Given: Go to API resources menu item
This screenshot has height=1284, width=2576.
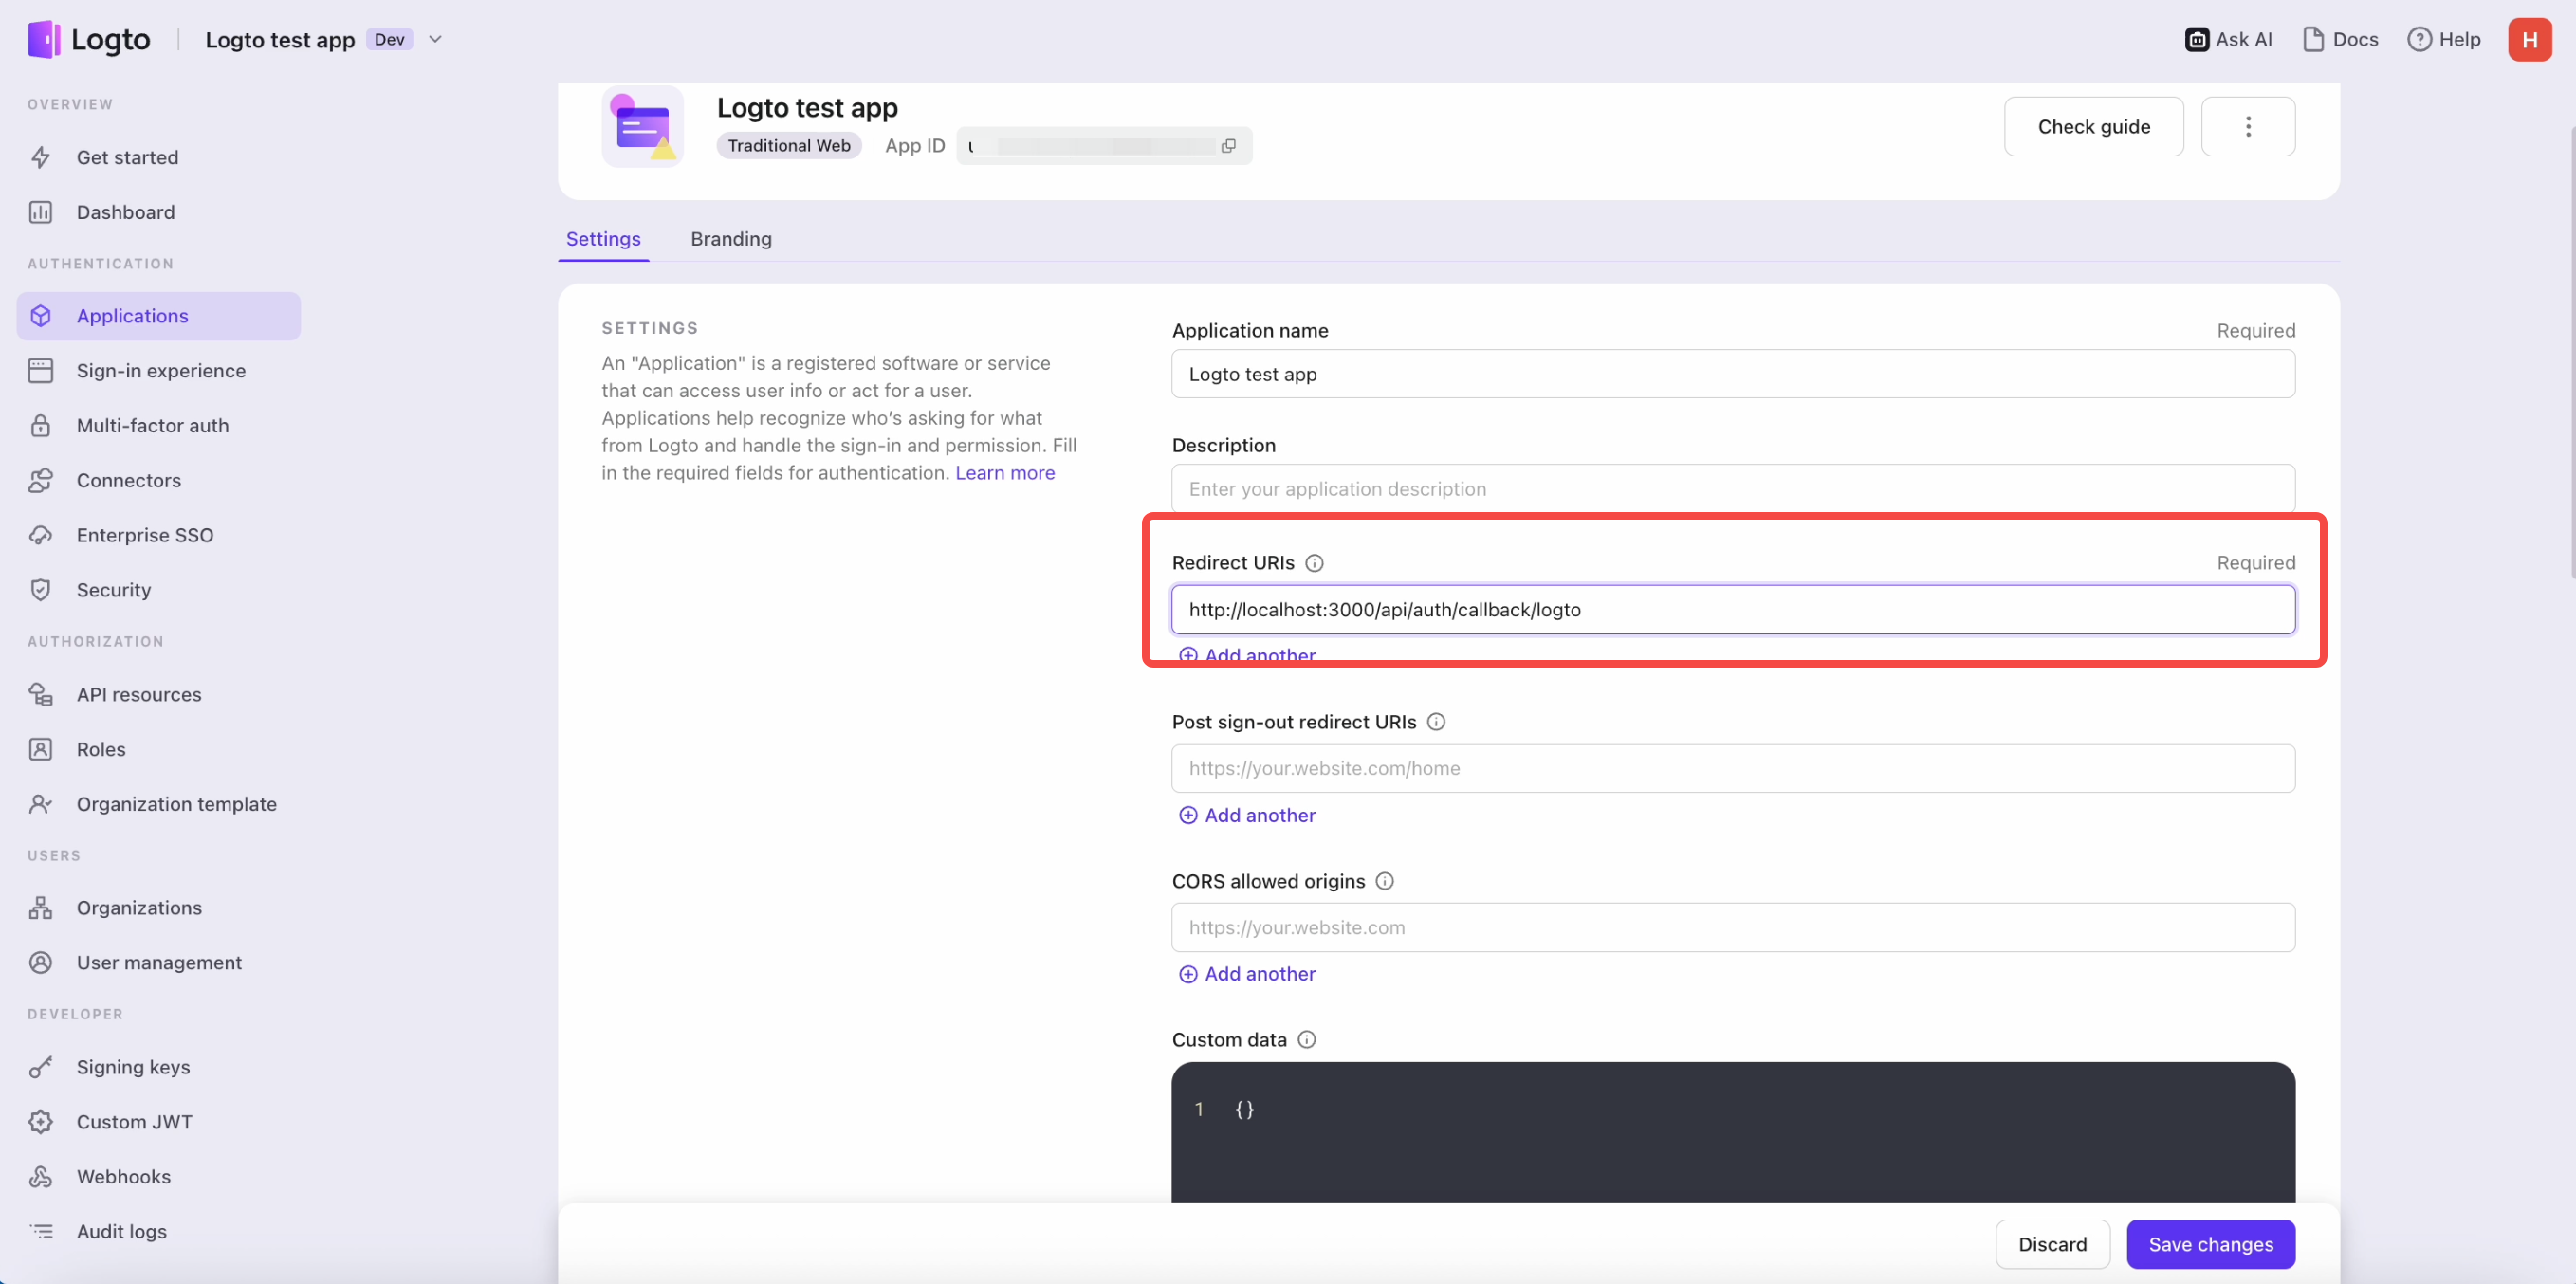Looking at the screenshot, I should click(x=159, y=694).
